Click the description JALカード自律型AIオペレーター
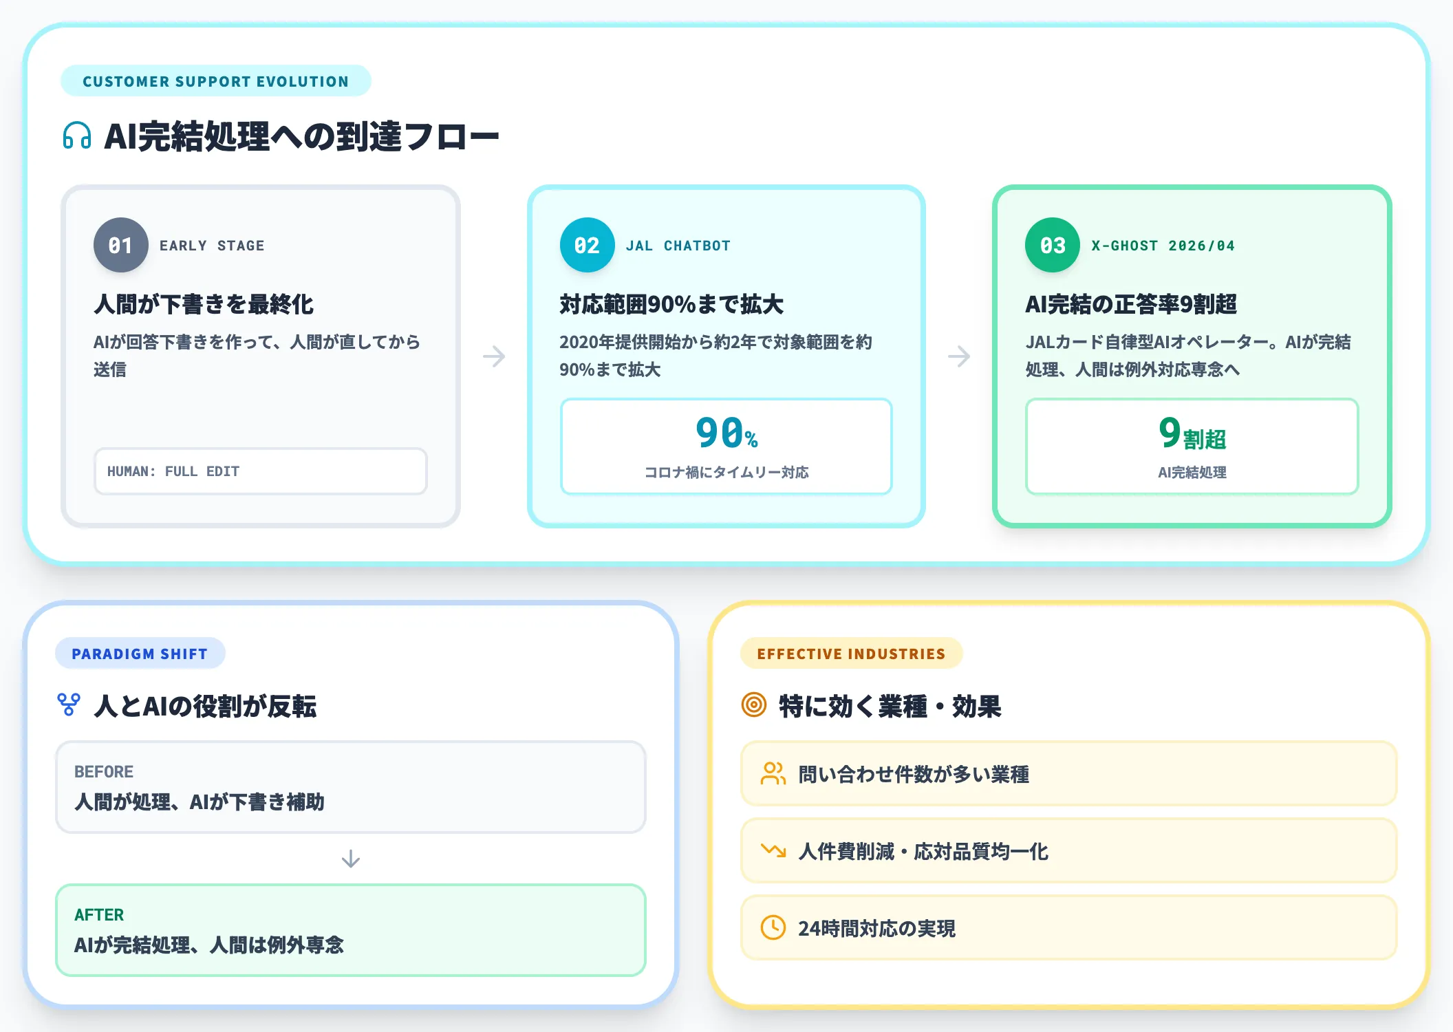Viewport: 1453px width, 1032px height. point(1188,356)
